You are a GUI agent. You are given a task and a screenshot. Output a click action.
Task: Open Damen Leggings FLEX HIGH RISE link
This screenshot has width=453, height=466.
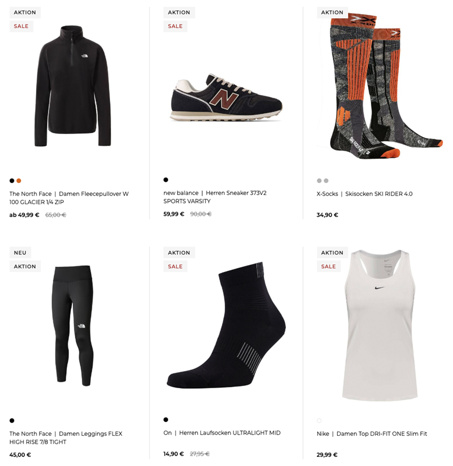click(66, 438)
